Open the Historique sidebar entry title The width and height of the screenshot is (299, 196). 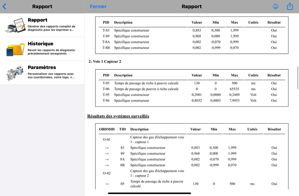click(40, 44)
